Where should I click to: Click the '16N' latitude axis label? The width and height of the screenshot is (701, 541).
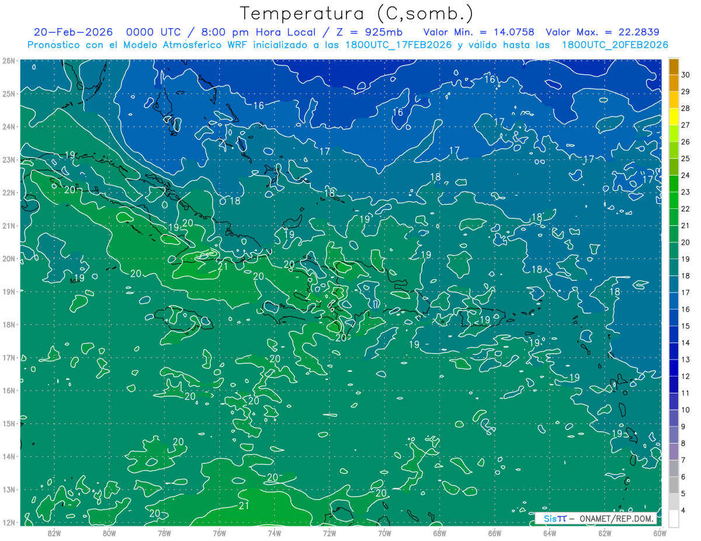[x=8, y=390]
